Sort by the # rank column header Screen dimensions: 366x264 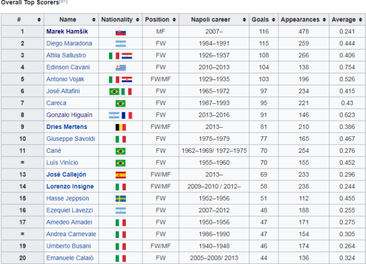[x=39, y=20]
